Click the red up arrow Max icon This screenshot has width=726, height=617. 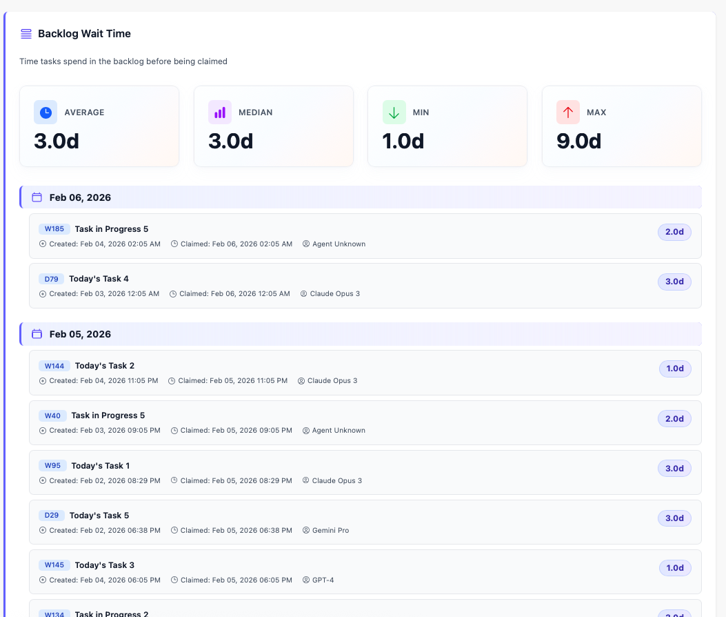coord(568,112)
